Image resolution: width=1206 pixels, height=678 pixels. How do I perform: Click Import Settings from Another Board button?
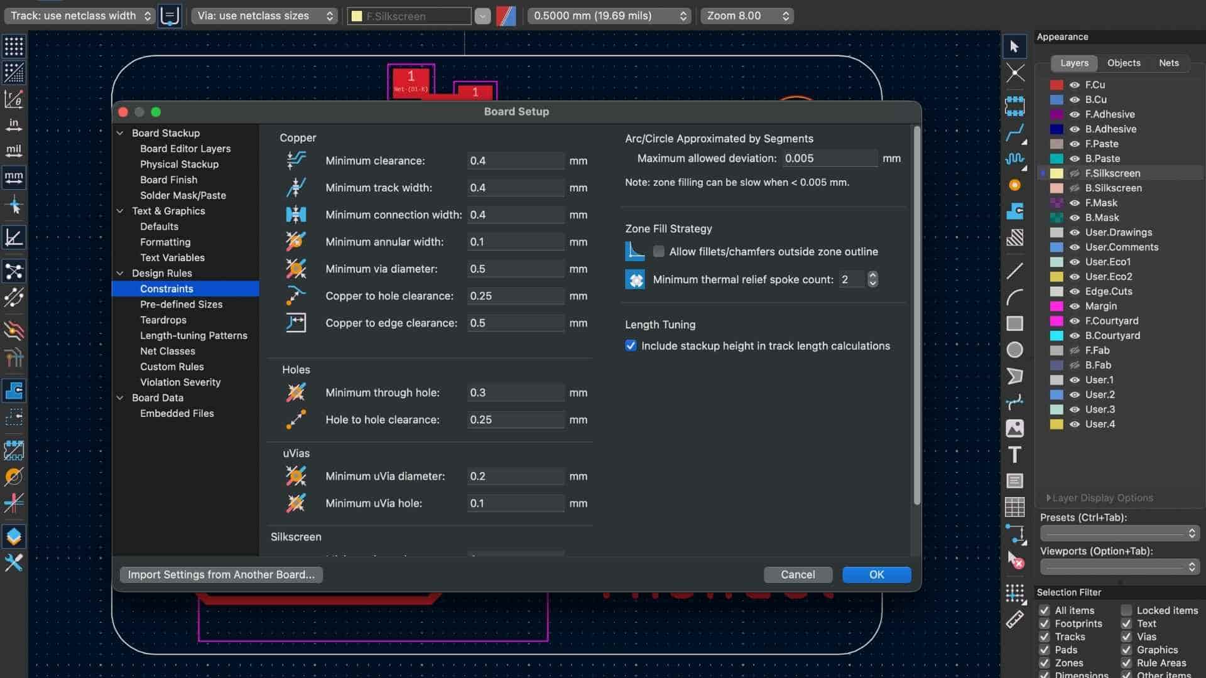[221, 574]
